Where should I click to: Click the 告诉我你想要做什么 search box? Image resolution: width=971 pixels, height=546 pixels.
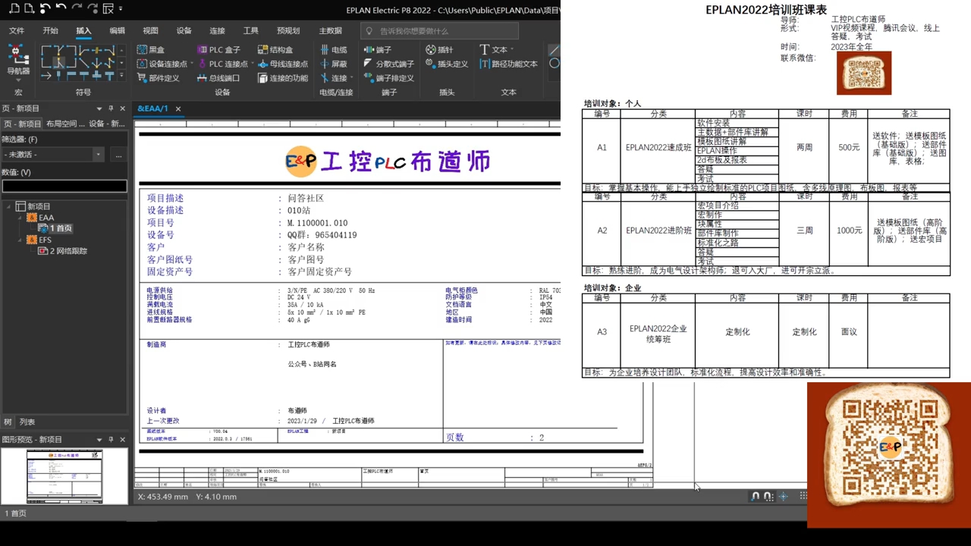click(439, 31)
